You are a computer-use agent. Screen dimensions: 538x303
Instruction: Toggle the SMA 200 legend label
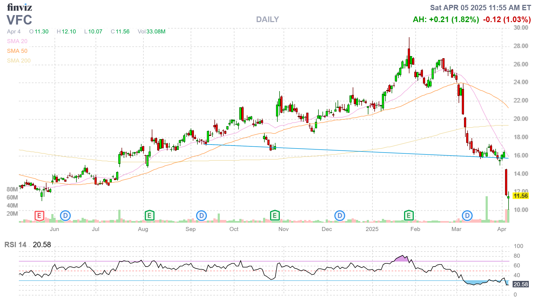tap(19, 61)
